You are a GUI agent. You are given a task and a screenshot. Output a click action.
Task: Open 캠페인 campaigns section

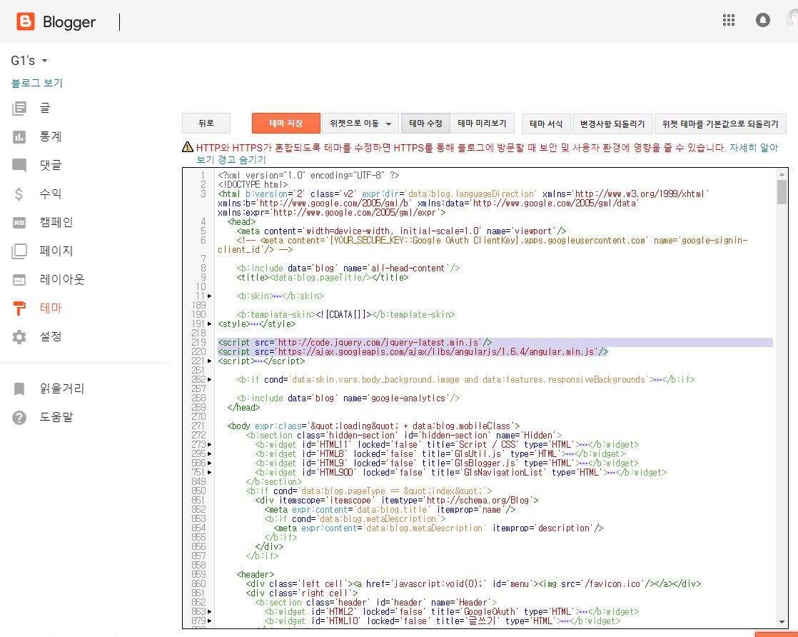tap(56, 222)
